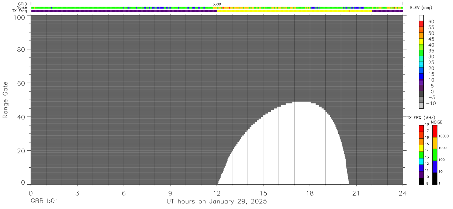This screenshot has width=453, height=209.
Task: Select the red swatch in ELEV color bar
Action: click(421, 24)
